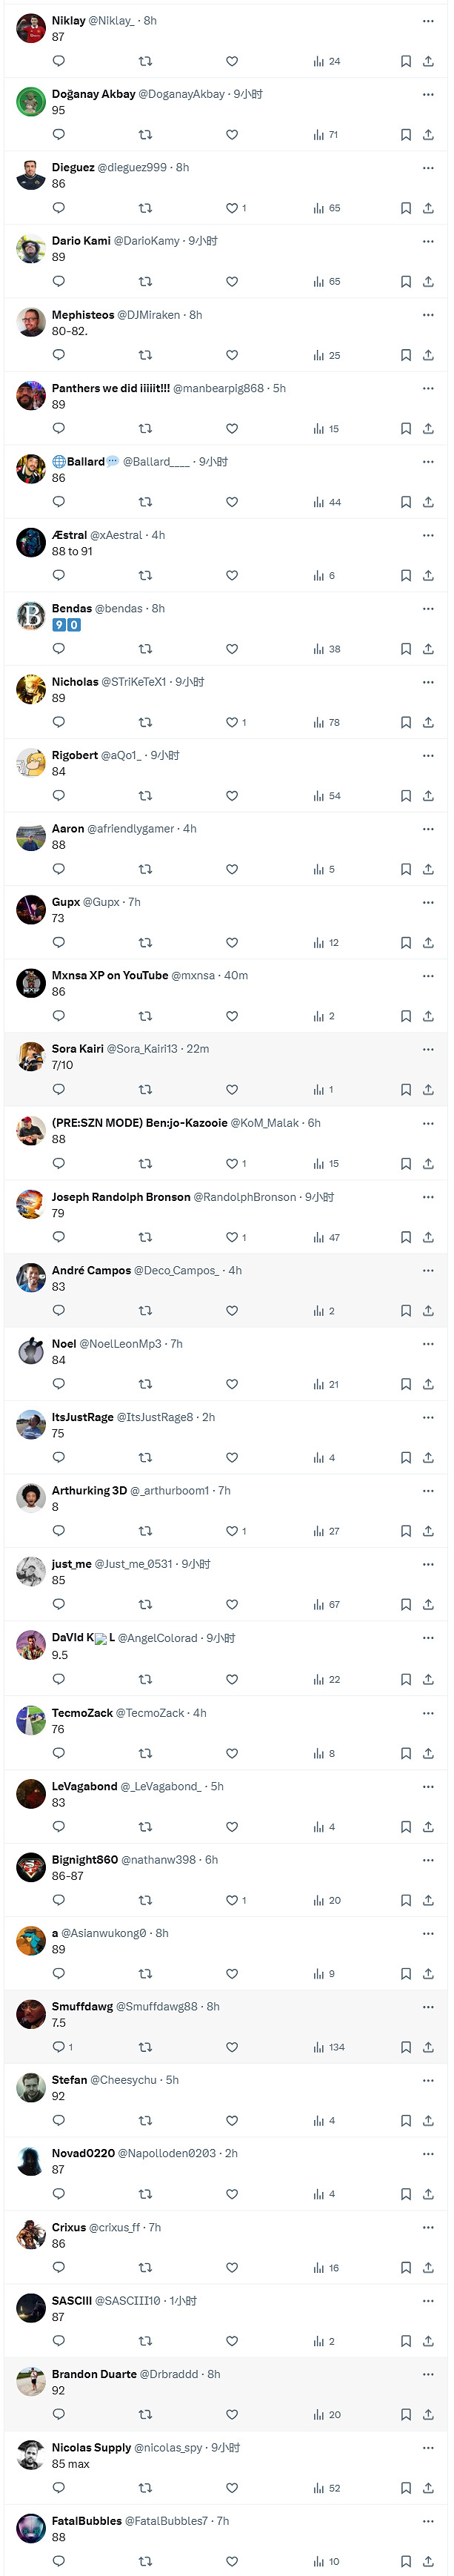
Task: Open reply on Smuffdawg's tweet
Action: pos(59,2047)
